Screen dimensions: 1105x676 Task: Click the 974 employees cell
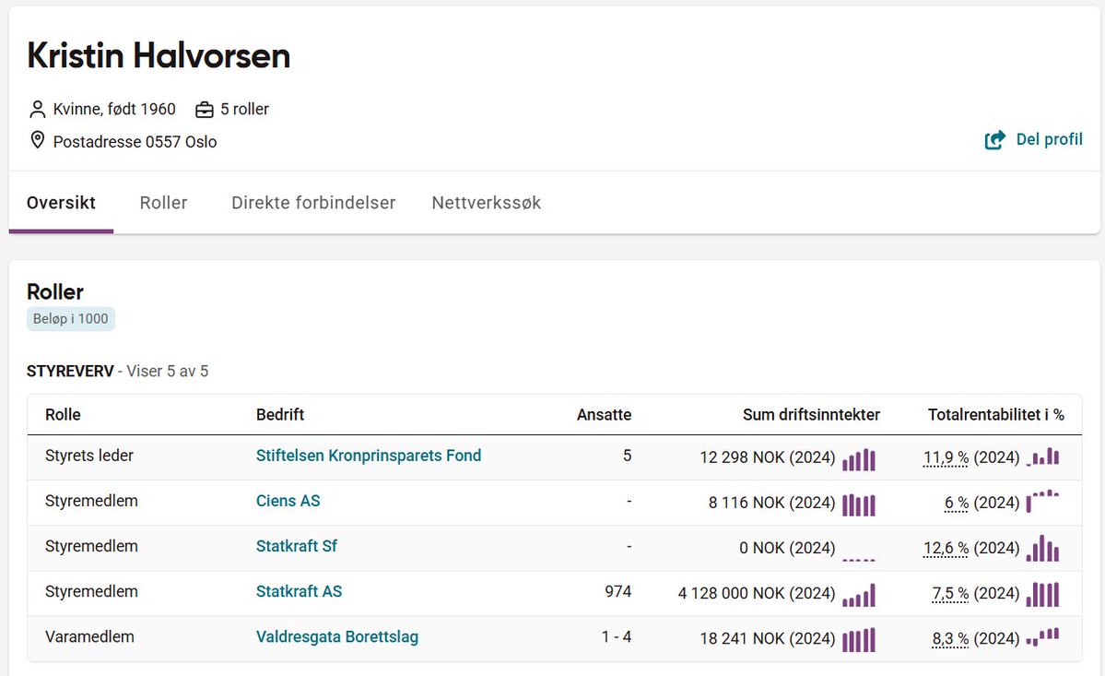618,591
